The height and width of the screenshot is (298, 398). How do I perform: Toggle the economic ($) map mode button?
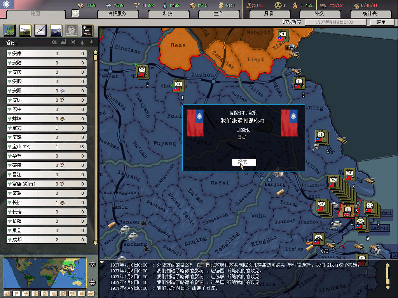[x=35, y=294]
